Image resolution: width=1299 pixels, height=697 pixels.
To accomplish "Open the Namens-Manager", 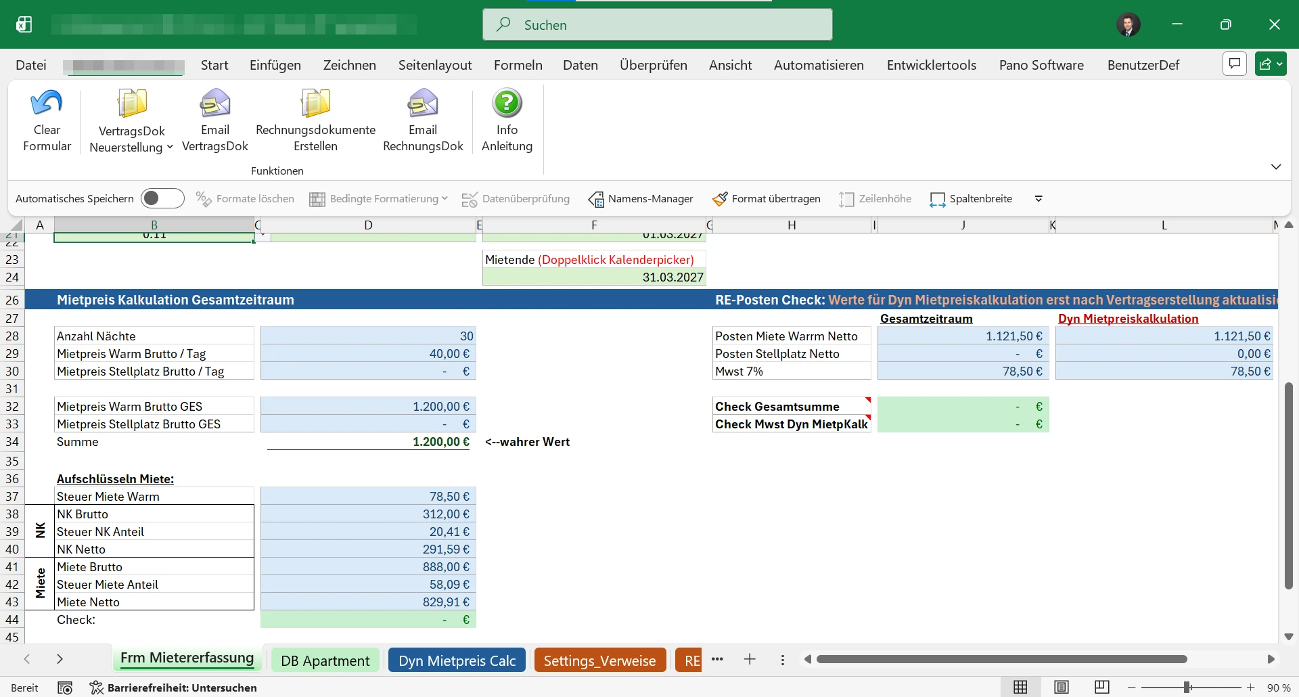I will click(641, 198).
